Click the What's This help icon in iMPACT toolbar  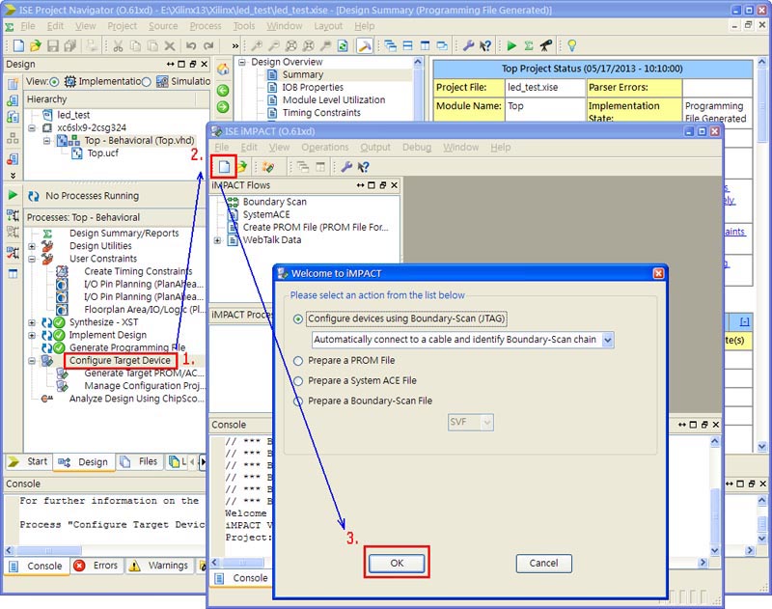(x=364, y=167)
